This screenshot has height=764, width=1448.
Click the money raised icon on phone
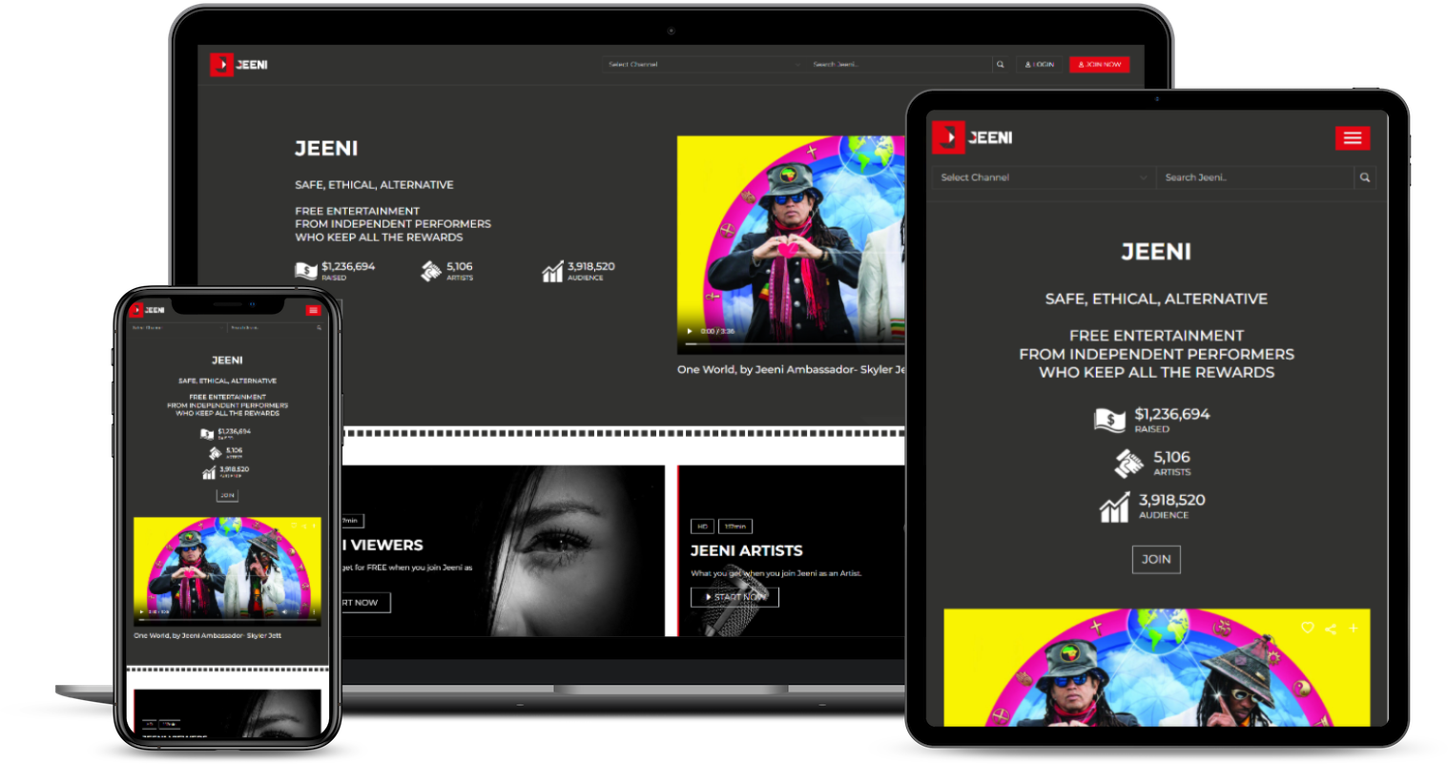[207, 434]
